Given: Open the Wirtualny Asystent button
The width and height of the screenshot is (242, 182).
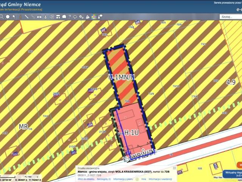Looking at the screenshot, I should tap(233, 174).
